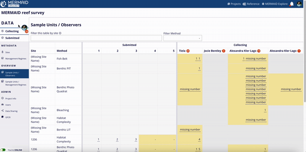Click the MERMAID Explore globe icon
Viewport: 306px width, 152px height.
click(263, 4)
